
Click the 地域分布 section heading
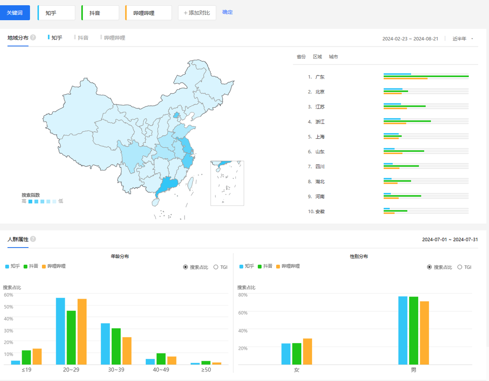[x=18, y=38]
